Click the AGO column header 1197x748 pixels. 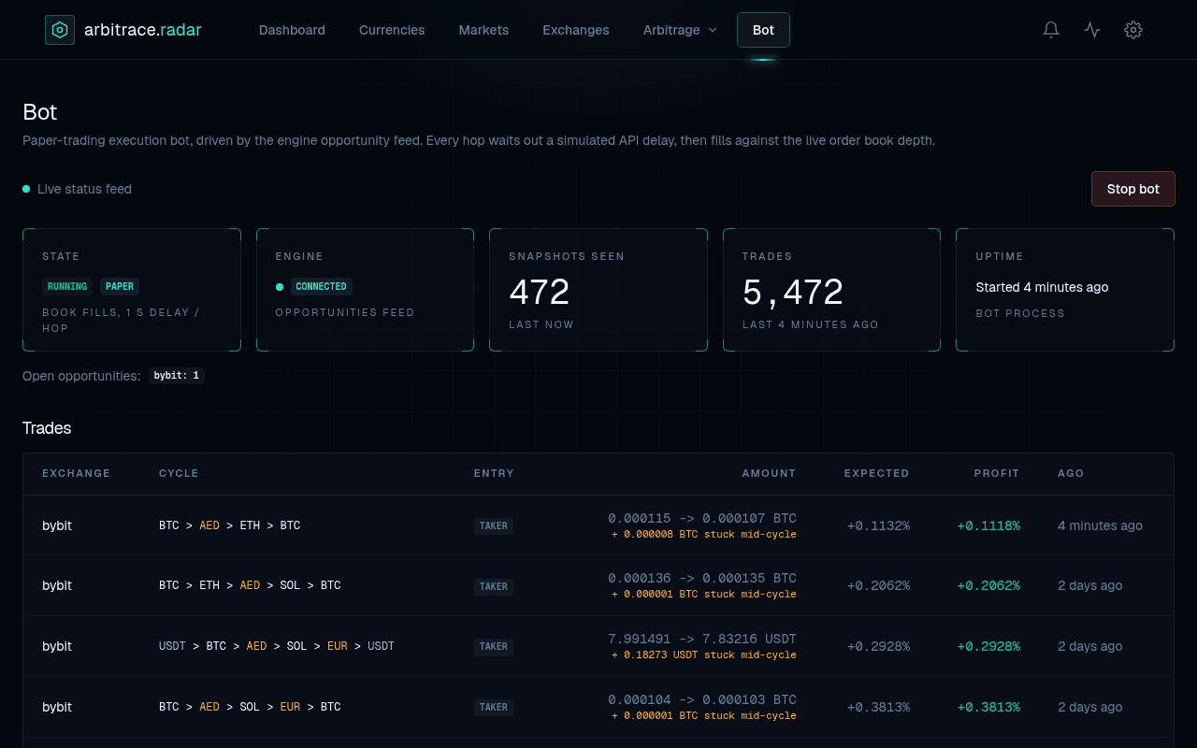[1071, 473]
